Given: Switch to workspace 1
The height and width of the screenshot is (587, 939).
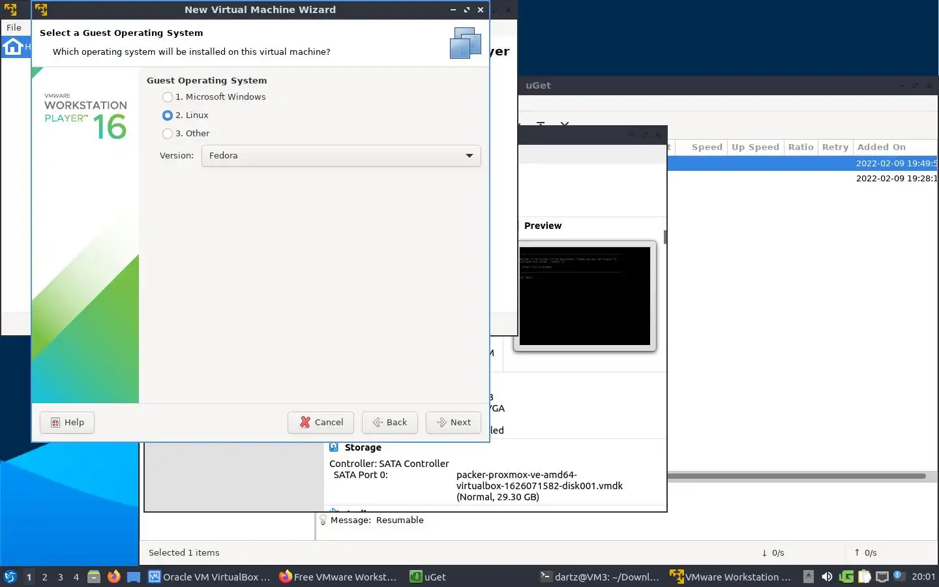Looking at the screenshot, I should 29,577.
